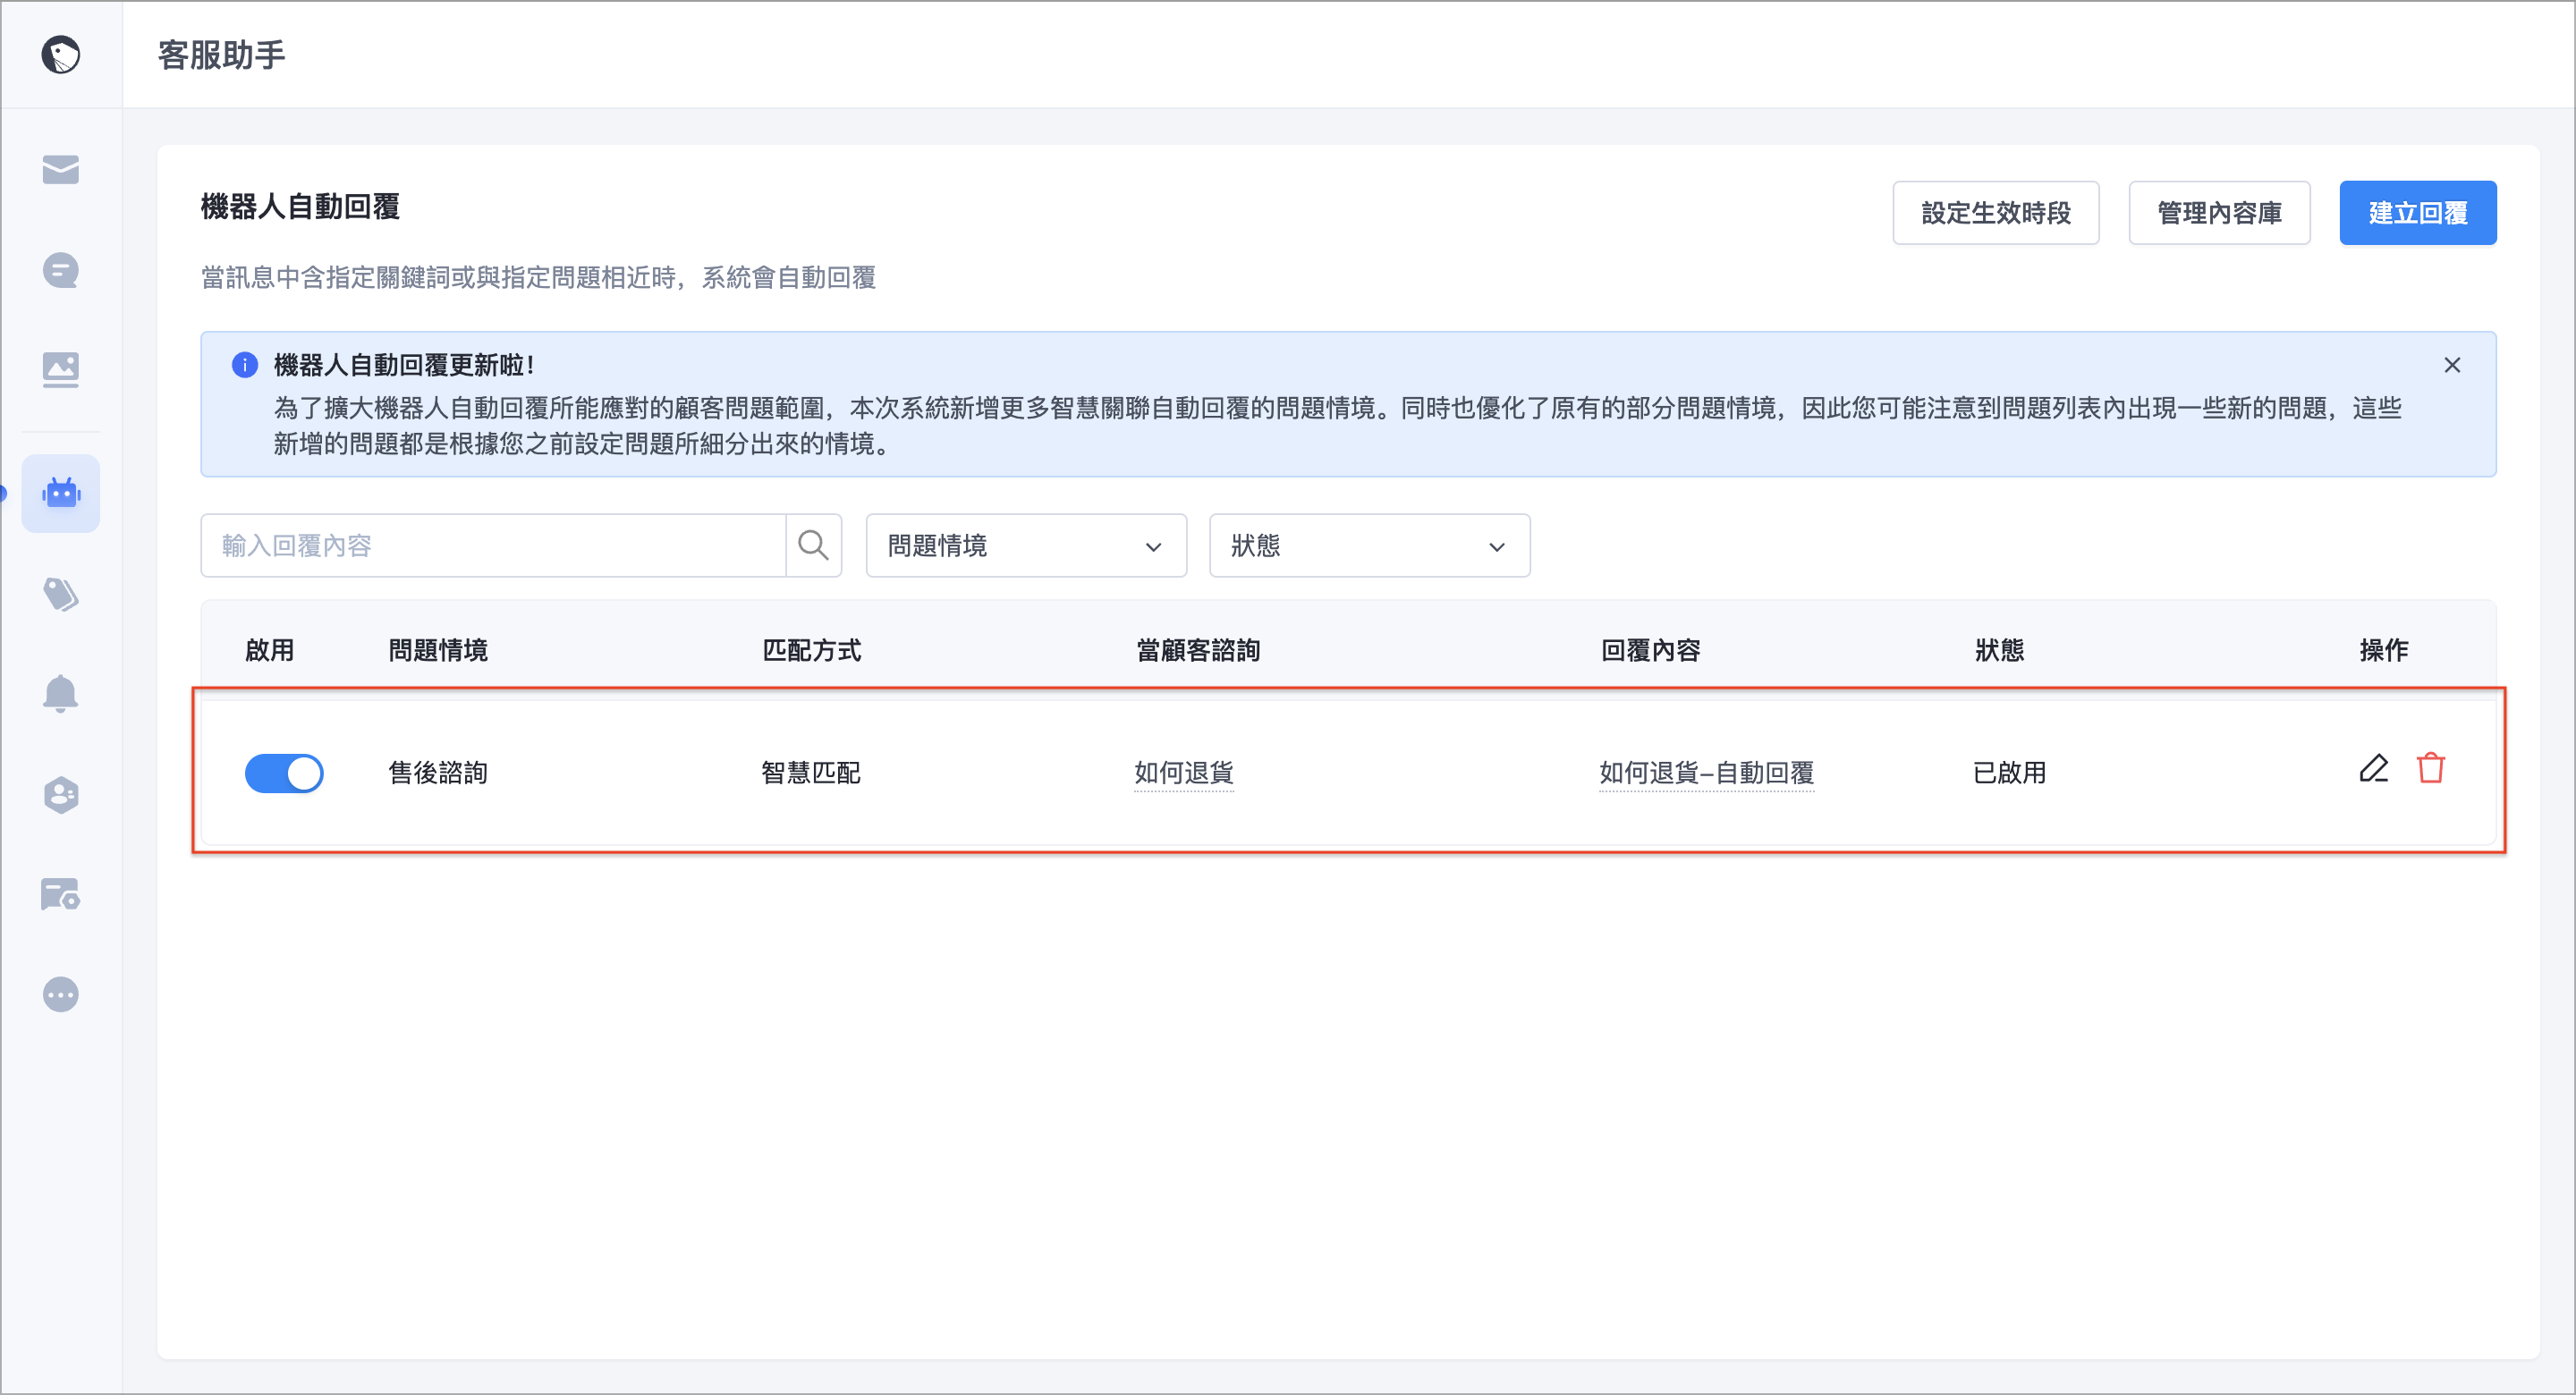Click the 售後諮詢 scenario cell

pos(438,773)
